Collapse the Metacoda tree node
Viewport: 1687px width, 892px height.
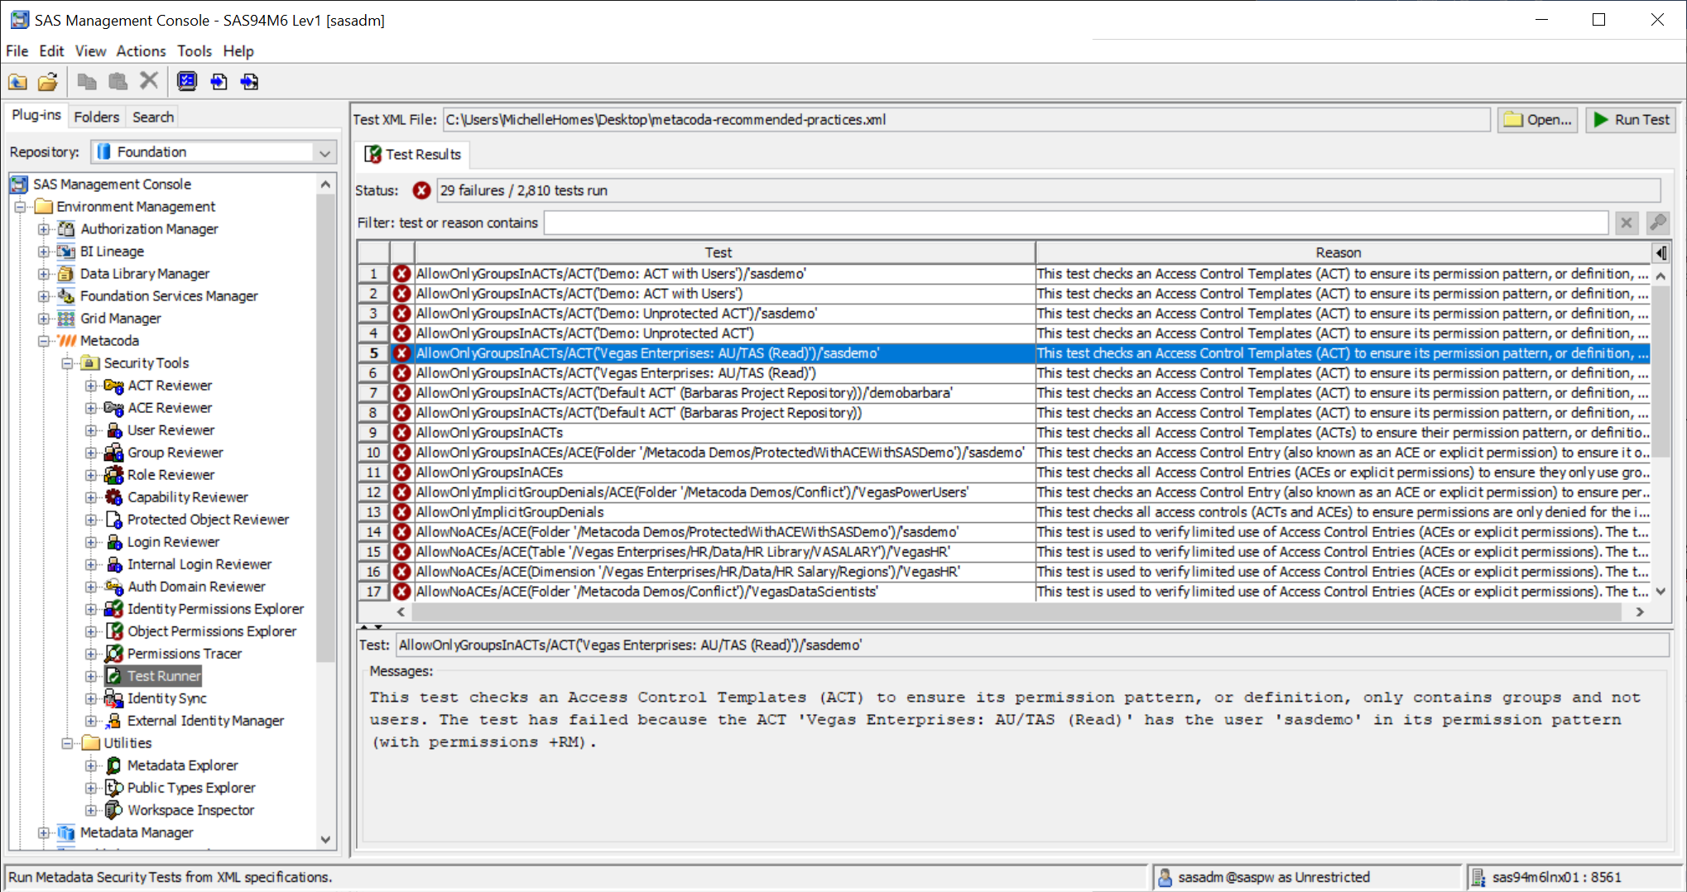(x=44, y=341)
